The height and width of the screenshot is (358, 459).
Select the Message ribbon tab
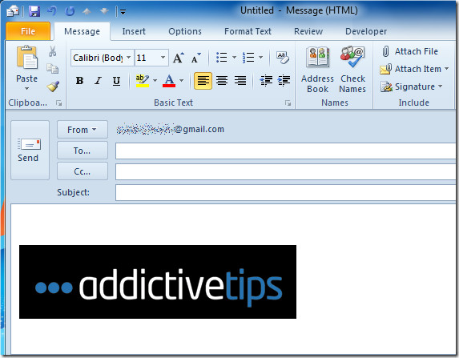coord(82,31)
